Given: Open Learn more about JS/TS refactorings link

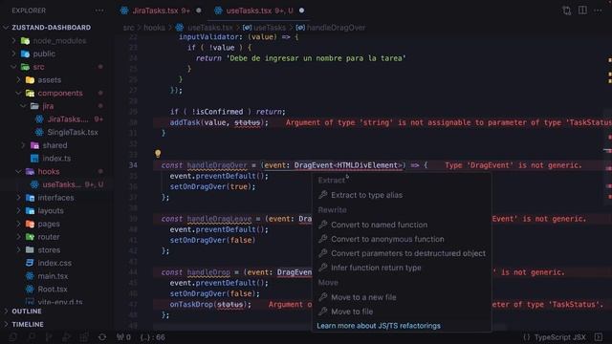Looking at the screenshot, I should (x=379, y=326).
